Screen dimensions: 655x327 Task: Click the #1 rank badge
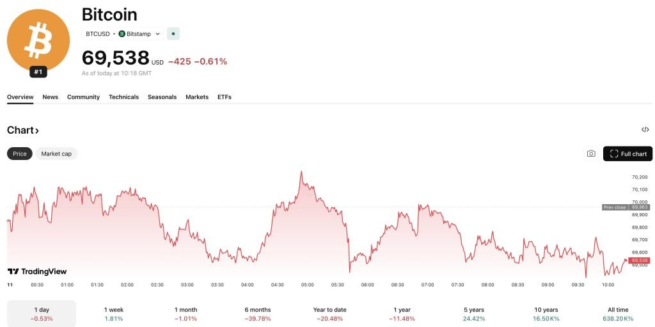click(38, 72)
